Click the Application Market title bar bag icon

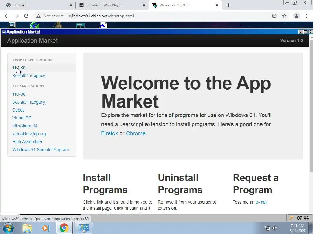(x=4, y=32)
